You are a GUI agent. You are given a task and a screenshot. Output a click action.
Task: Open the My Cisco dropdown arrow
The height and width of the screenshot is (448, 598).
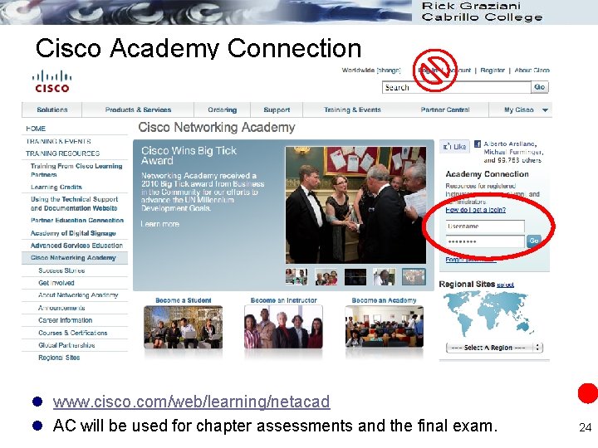[x=545, y=110]
